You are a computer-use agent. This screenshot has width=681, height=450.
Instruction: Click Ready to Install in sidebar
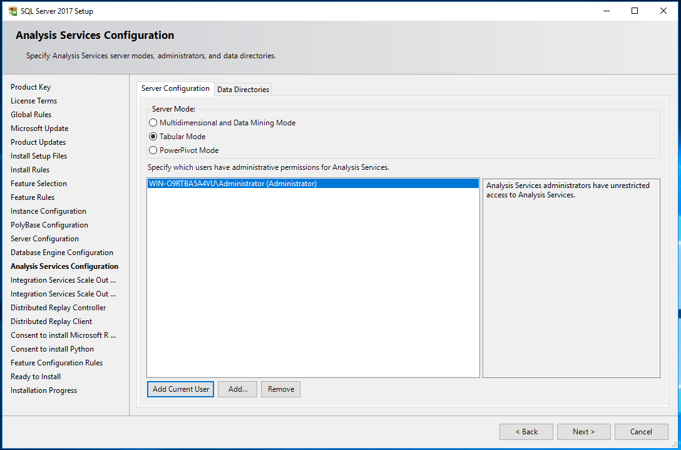click(36, 377)
